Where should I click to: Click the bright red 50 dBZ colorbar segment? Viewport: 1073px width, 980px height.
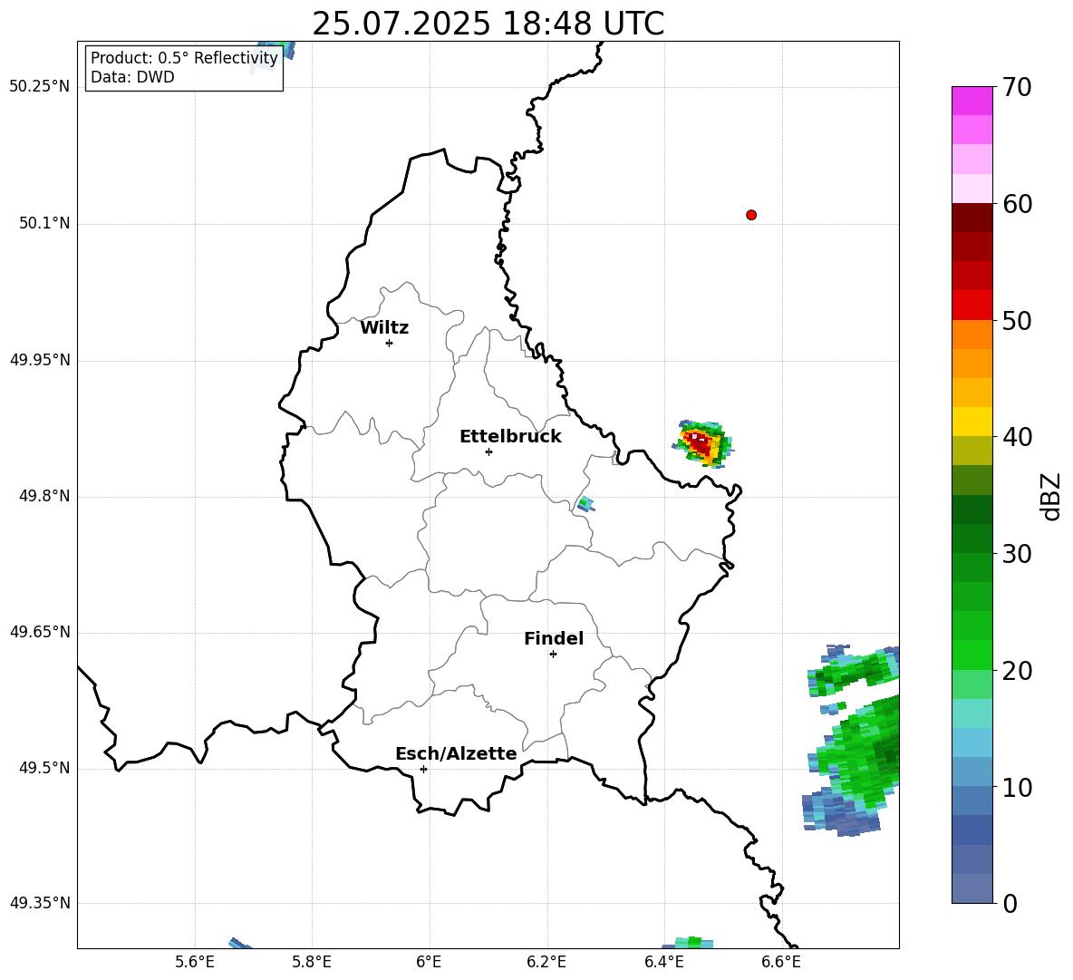click(x=972, y=306)
